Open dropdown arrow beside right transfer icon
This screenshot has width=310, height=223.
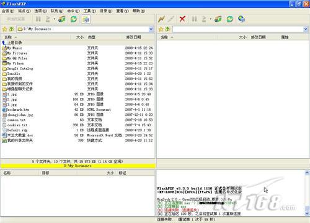coord(211,19)
